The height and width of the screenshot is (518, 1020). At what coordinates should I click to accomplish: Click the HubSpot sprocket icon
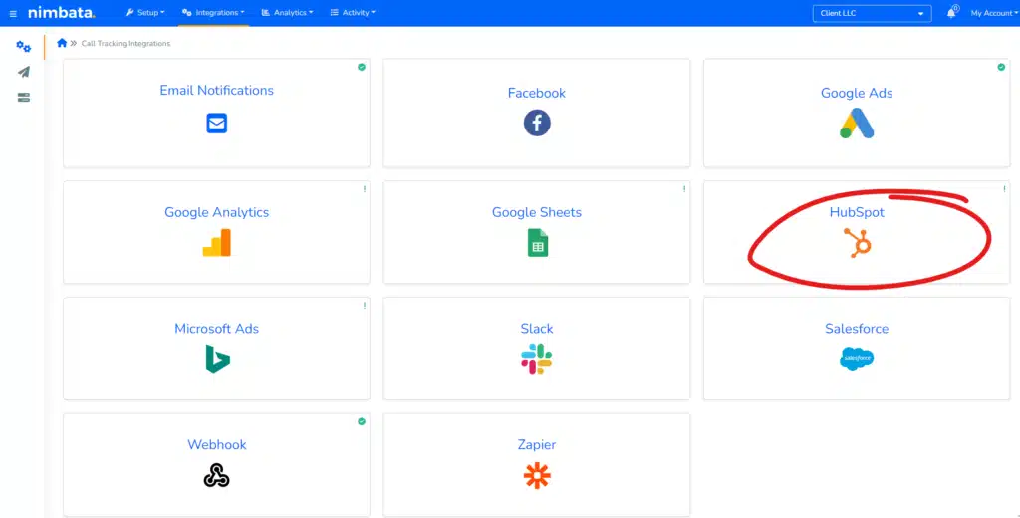click(858, 243)
